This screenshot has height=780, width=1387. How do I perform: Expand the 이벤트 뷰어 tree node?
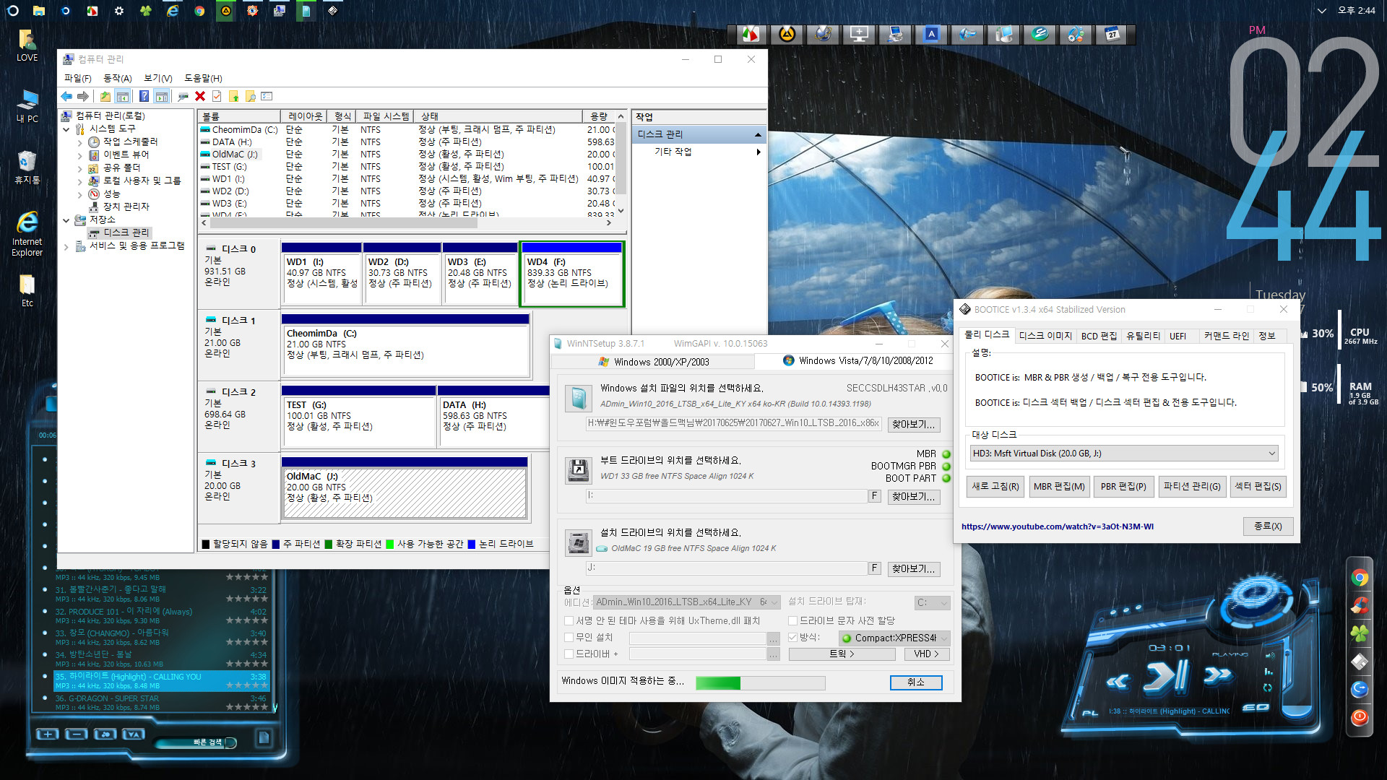click(x=79, y=155)
